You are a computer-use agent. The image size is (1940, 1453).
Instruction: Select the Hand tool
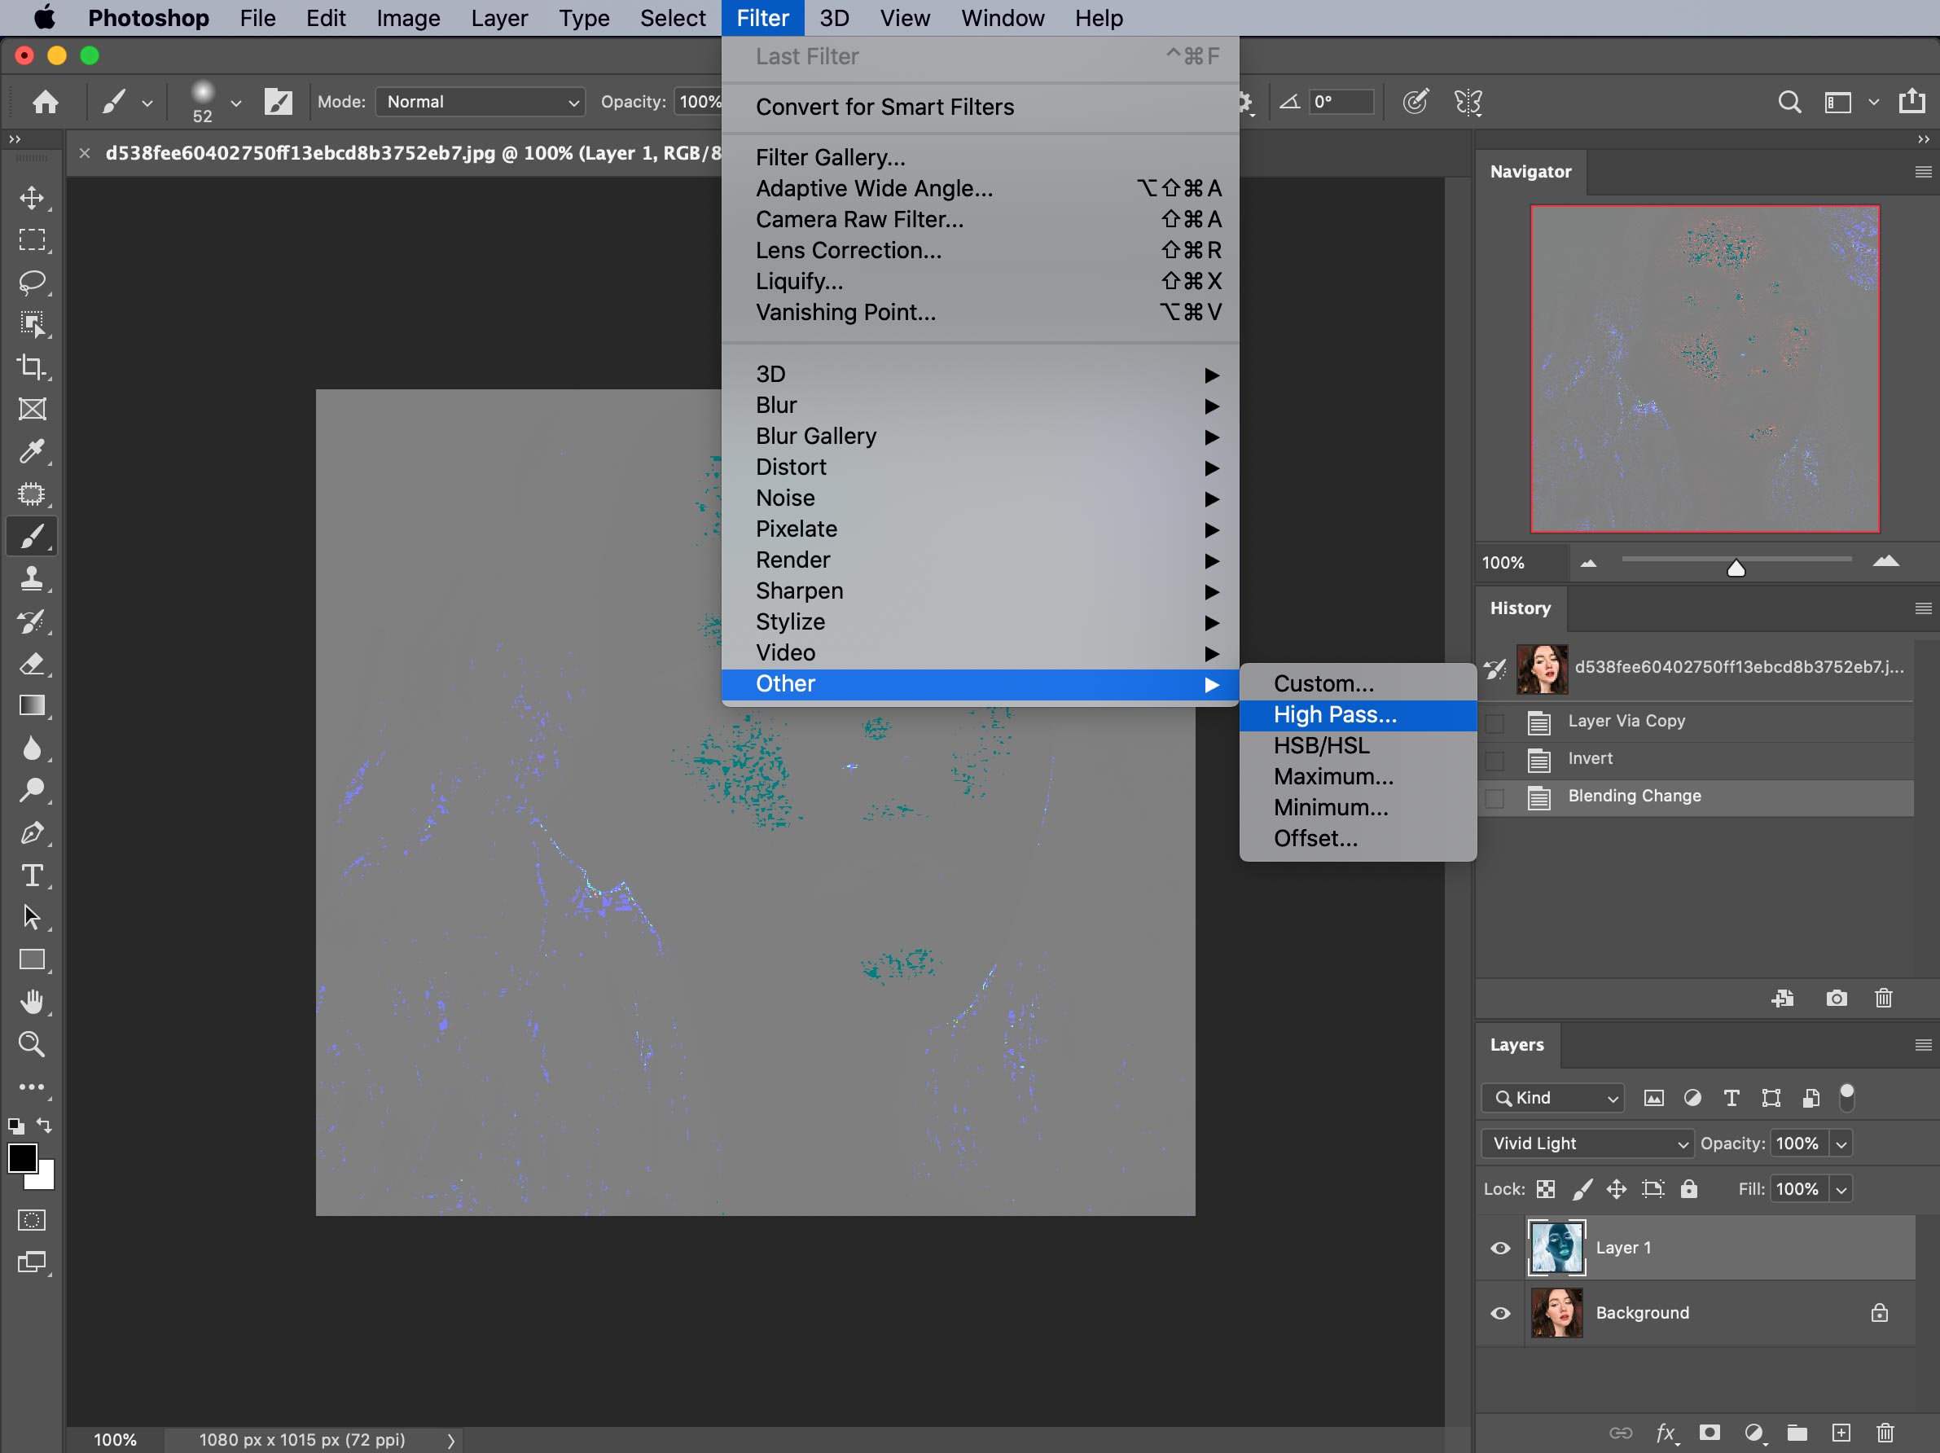click(x=33, y=1003)
